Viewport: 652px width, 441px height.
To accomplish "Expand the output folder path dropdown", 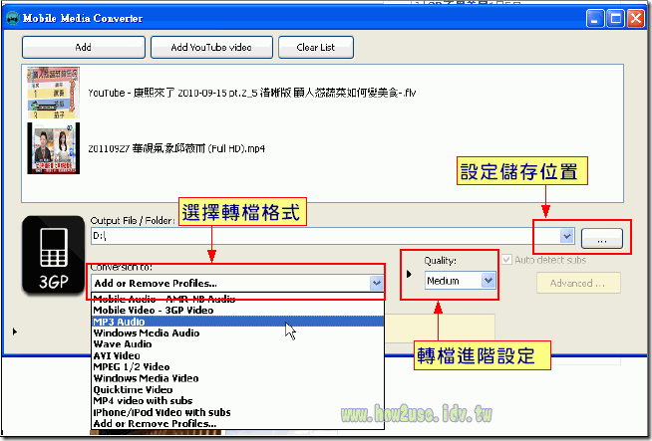I will click(x=567, y=237).
